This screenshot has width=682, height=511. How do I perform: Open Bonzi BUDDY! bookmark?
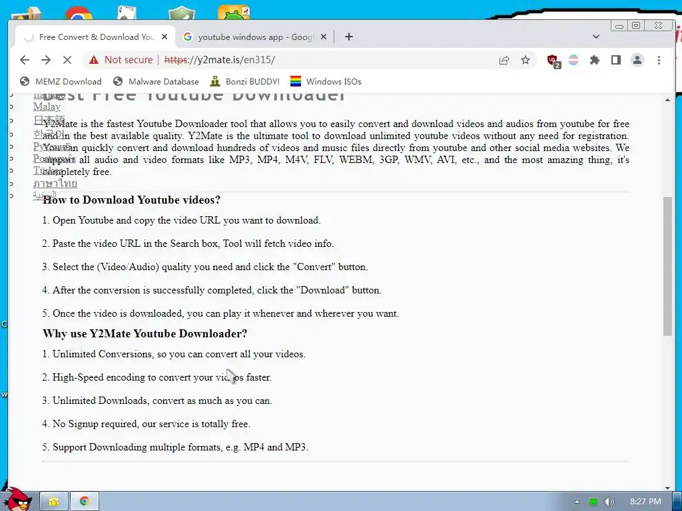(x=244, y=82)
